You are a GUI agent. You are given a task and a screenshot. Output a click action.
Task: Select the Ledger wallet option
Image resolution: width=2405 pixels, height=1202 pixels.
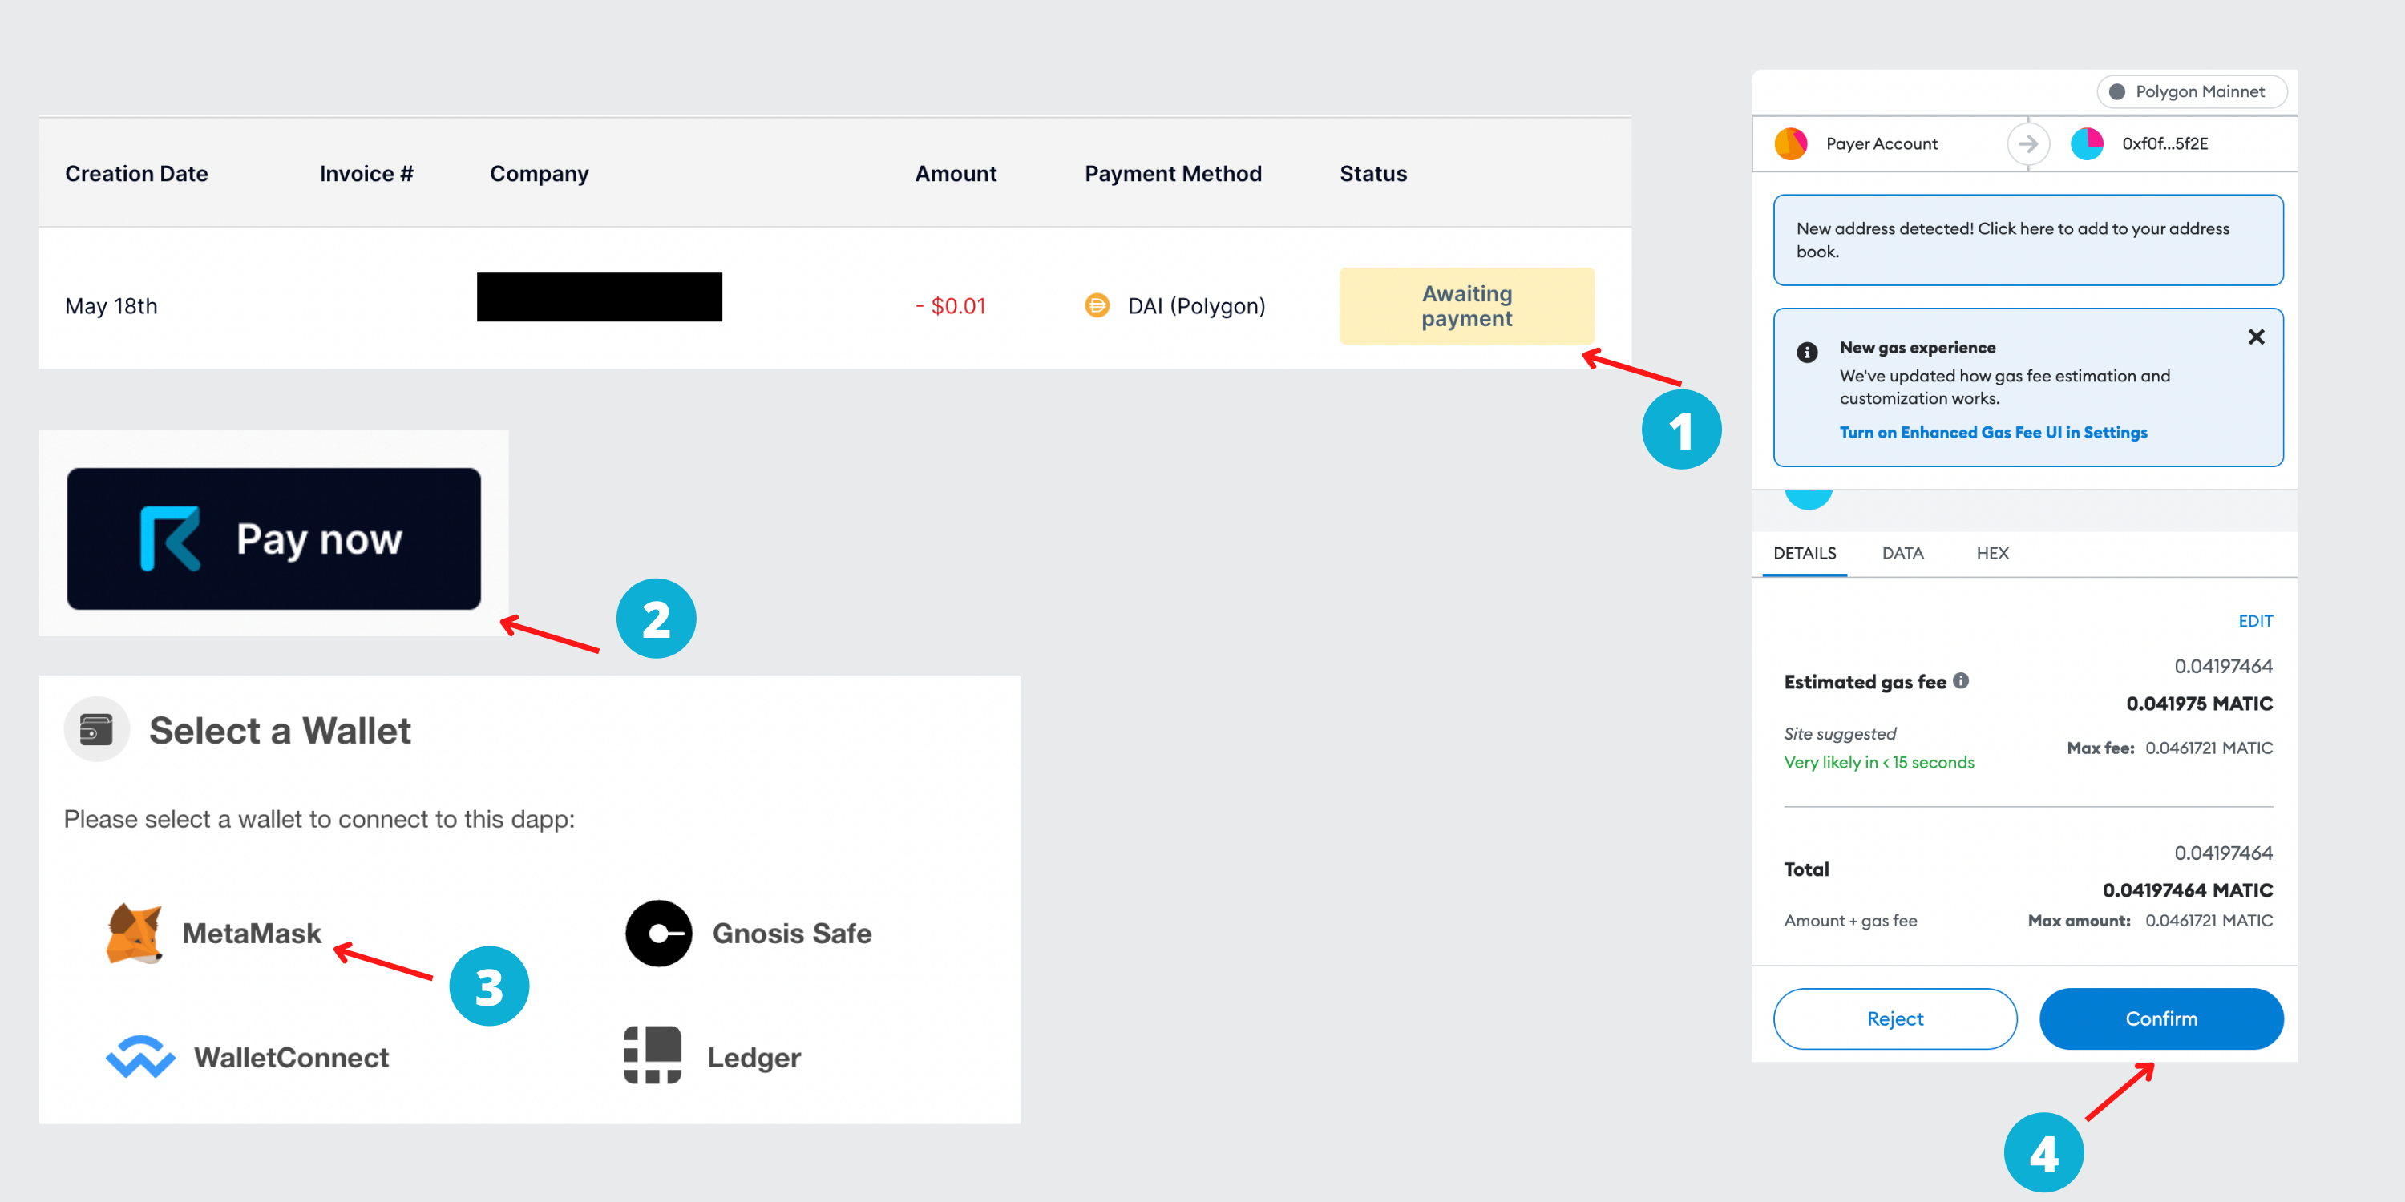(x=713, y=1056)
